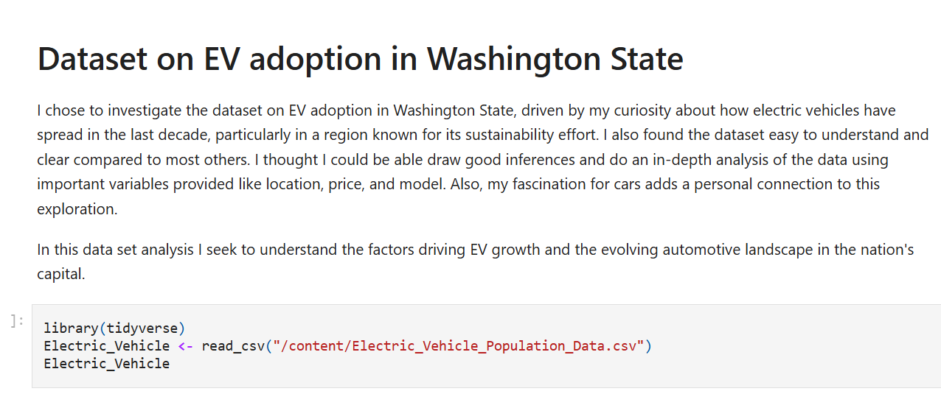Click the 'library' keyword in code cell
Screen dimensions: 941x394
pyautogui.click(x=71, y=327)
